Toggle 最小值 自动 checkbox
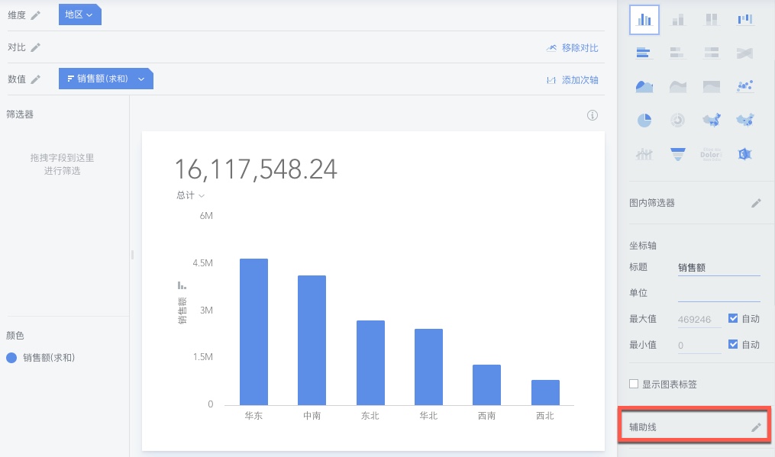Image resolution: width=775 pixels, height=457 pixels. [x=733, y=344]
